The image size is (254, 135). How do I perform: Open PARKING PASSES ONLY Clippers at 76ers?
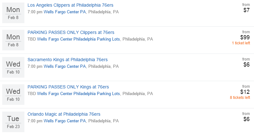click(71, 32)
